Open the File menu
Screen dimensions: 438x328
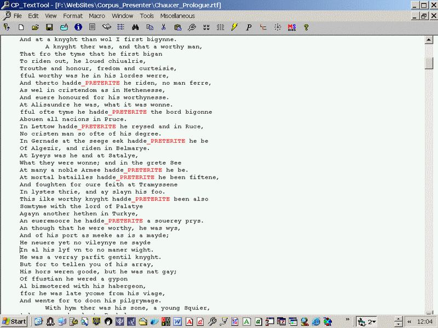[18, 16]
